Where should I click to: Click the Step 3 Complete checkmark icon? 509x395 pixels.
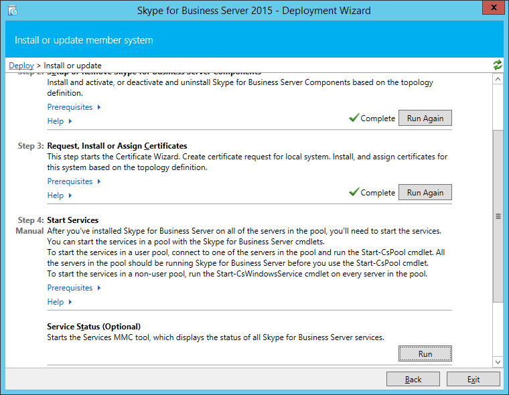pos(354,192)
